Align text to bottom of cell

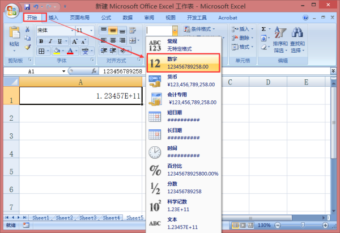[122, 31]
